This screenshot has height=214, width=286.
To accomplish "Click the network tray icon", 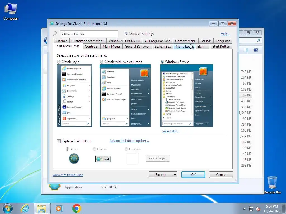I will pyautogui.click(x=251, y=209).
